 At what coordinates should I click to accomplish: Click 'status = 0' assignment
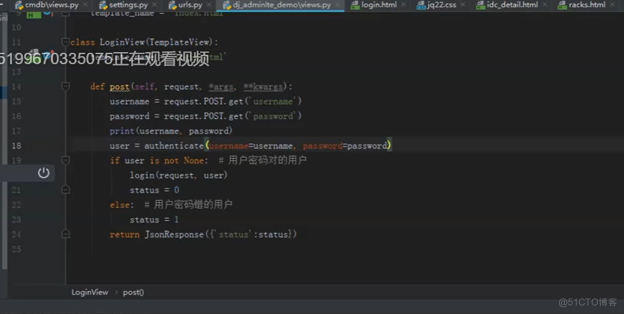pos(154,190)
